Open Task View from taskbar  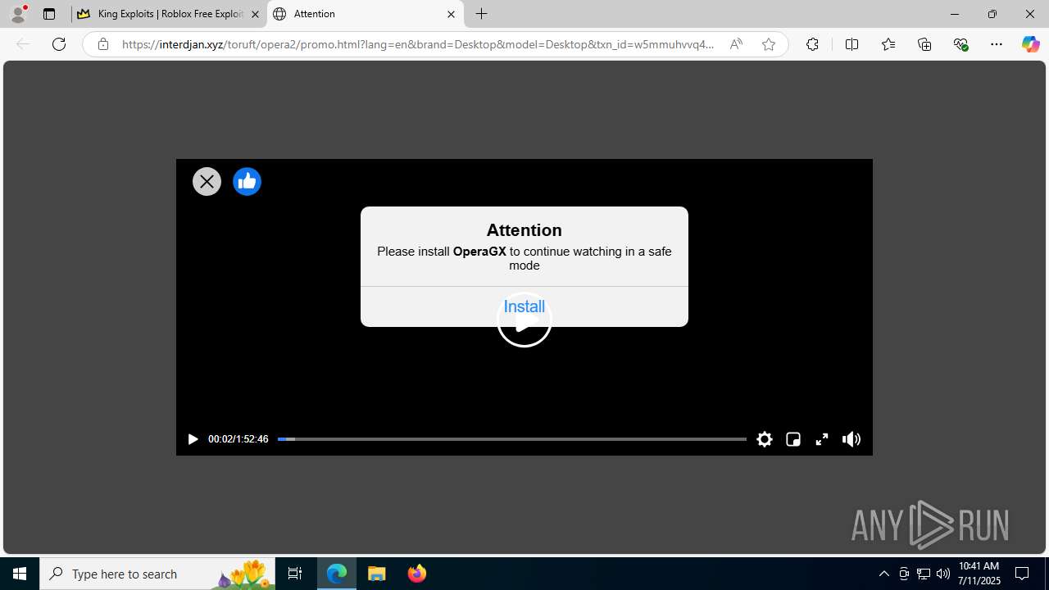[295, 574]
